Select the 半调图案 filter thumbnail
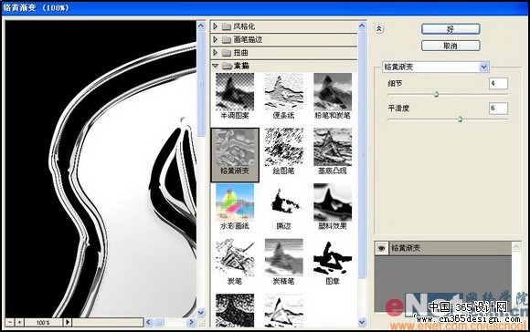The image size is (530, 332). coord(235,93)
